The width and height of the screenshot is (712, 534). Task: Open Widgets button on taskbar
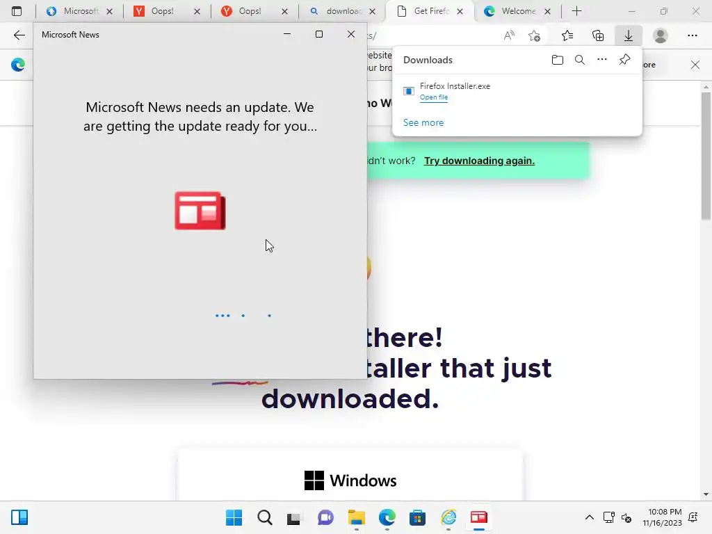pyautogui.click(x=19, y=517)
